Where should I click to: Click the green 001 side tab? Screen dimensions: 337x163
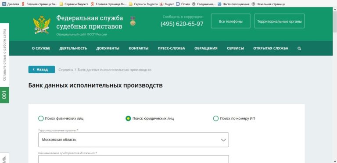coord(4,95)
